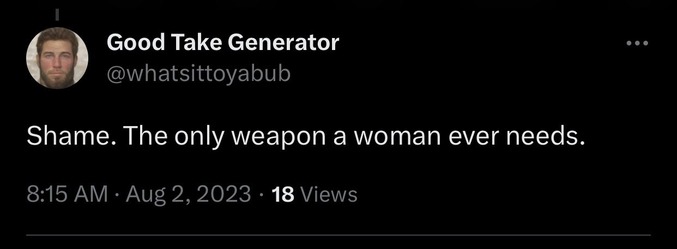Open the bearded man profile avatar

[x=57, y=58]
